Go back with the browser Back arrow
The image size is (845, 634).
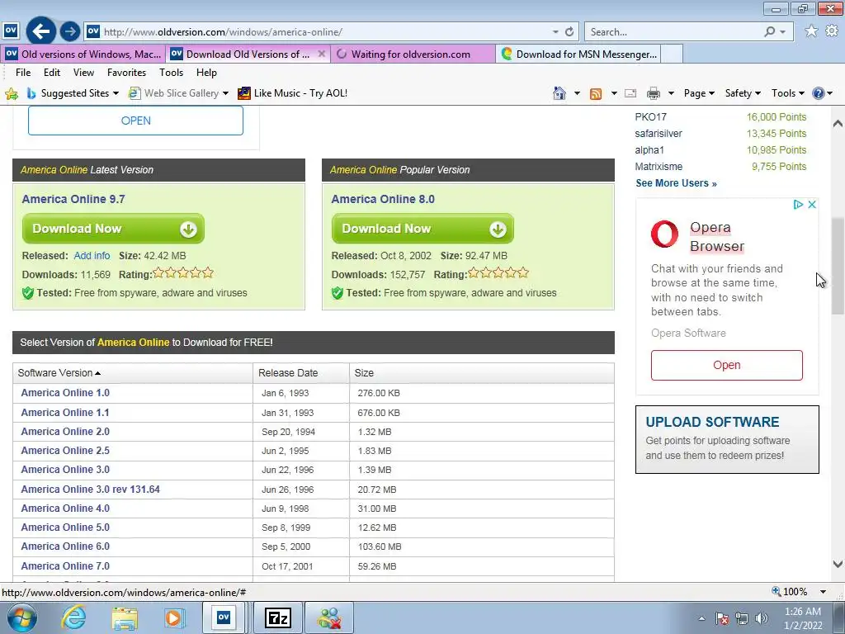click(x=41, y=31)
